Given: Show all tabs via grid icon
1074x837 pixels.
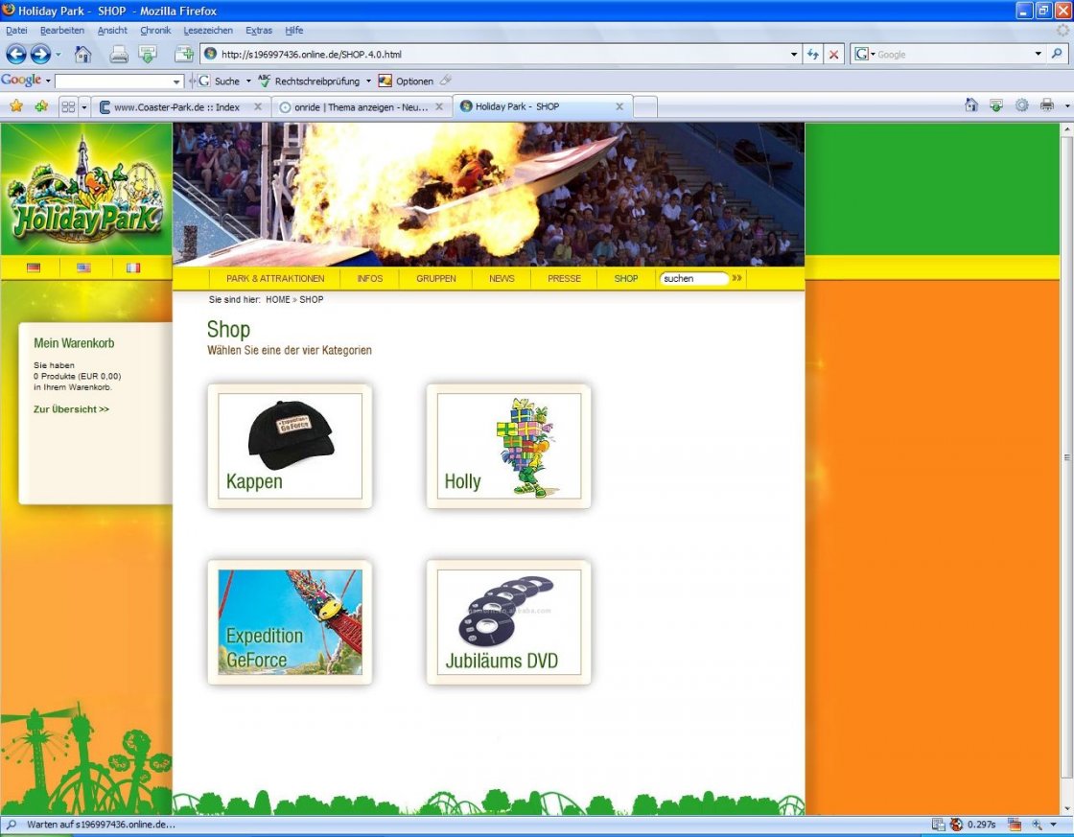Looking at the screenshot, I should [68, 106].
